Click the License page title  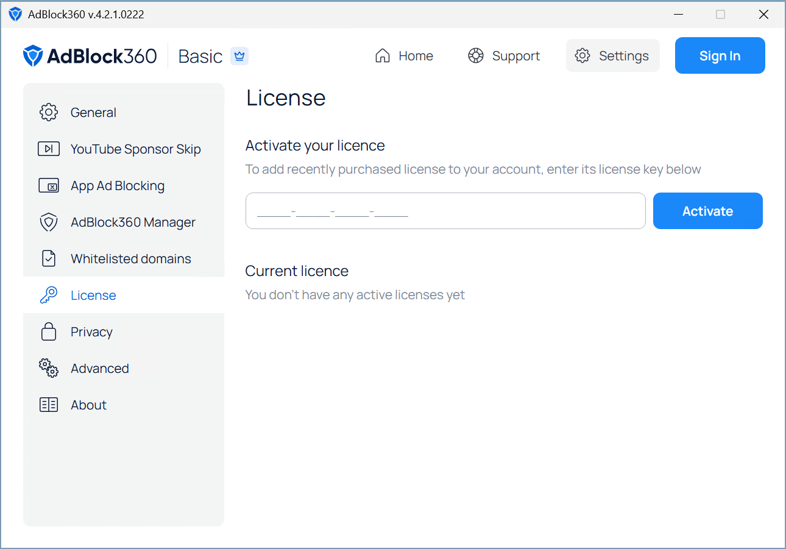[286, 97]
